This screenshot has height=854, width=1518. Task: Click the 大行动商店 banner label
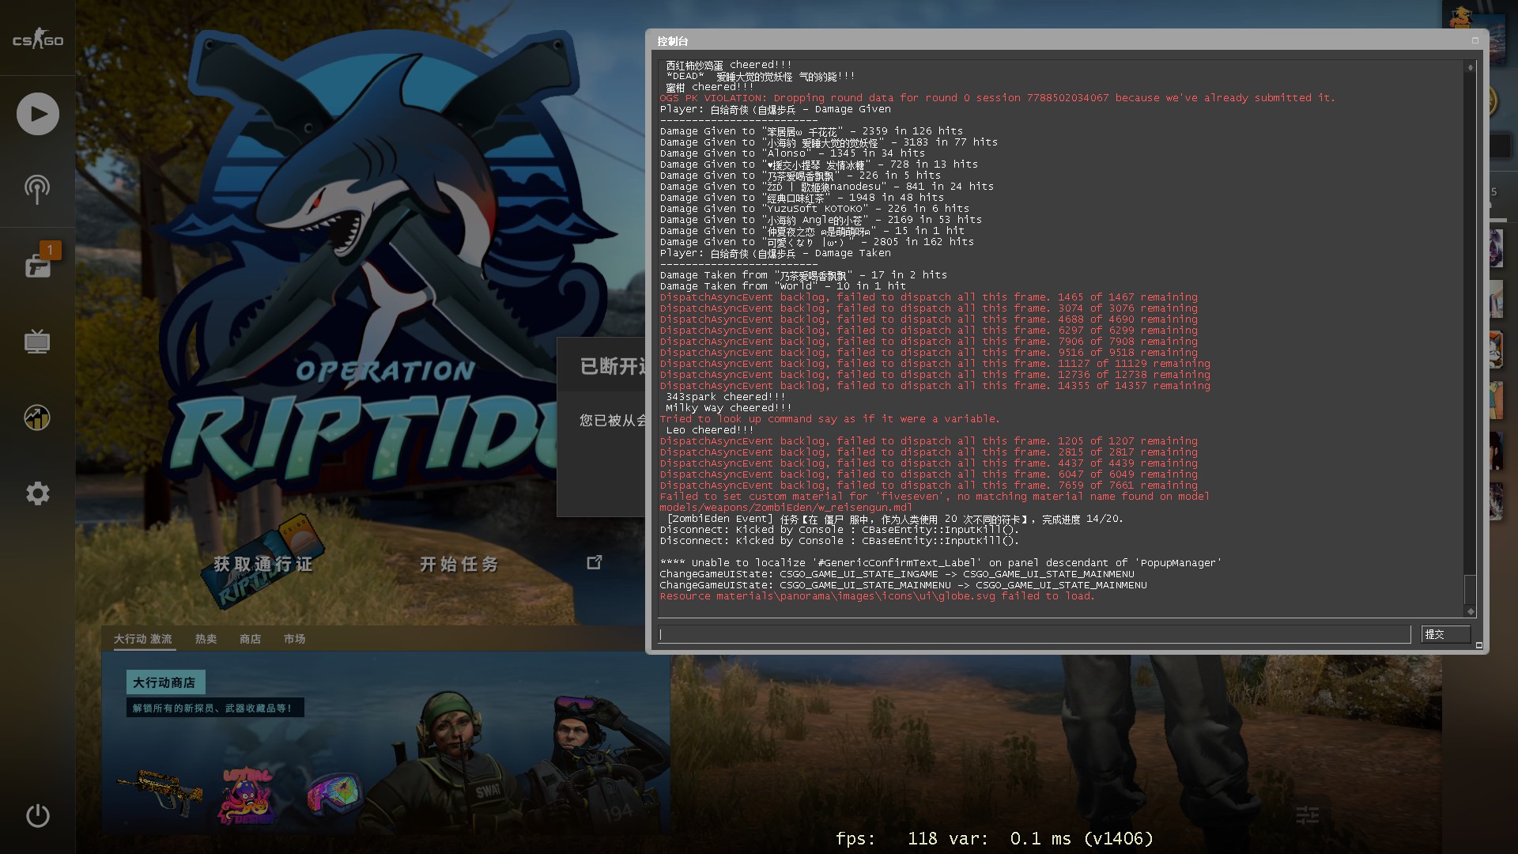[x=164, y=682]
